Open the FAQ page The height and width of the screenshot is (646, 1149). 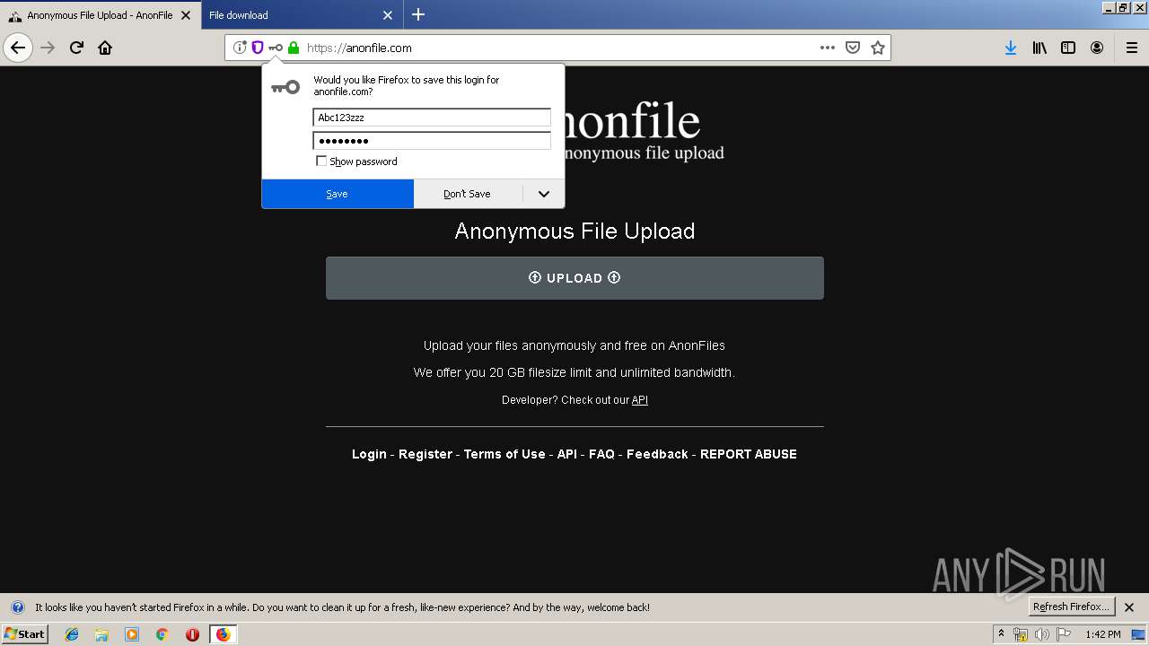(x=601, y=454)
